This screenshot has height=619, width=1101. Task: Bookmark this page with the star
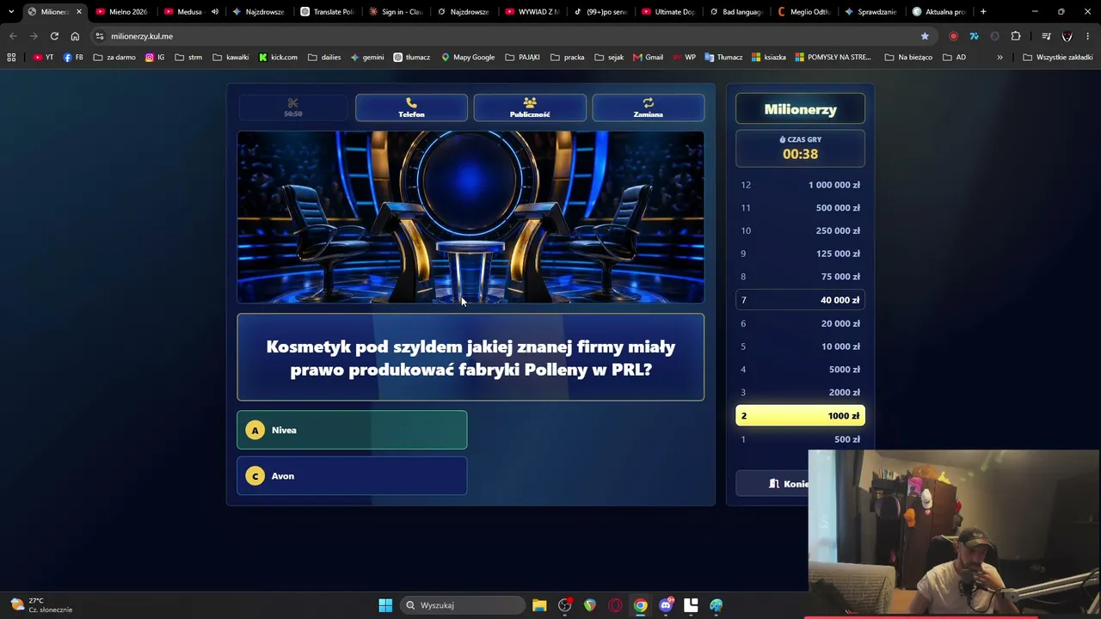tap(925, 36)
